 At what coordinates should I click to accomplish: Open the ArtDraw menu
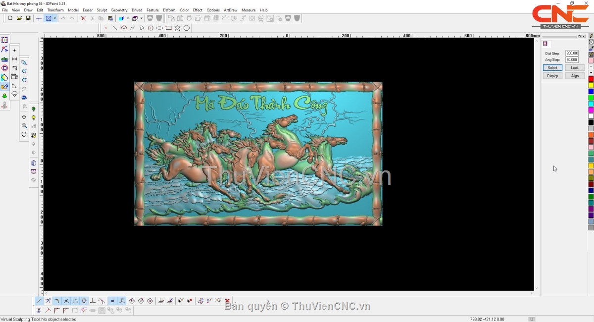230,10
